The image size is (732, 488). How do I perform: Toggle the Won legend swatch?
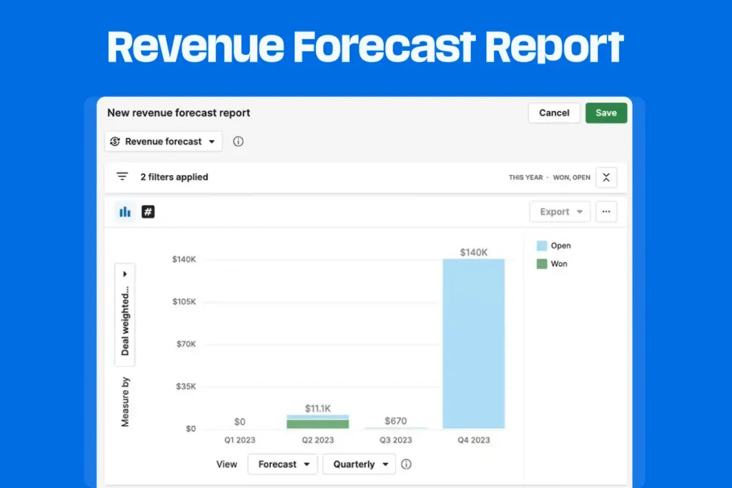point(542,264)
